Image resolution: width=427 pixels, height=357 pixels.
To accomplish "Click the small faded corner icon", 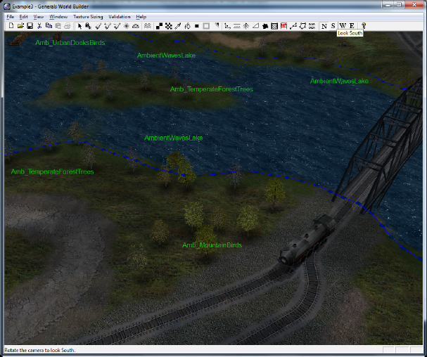I will point(217,25).
